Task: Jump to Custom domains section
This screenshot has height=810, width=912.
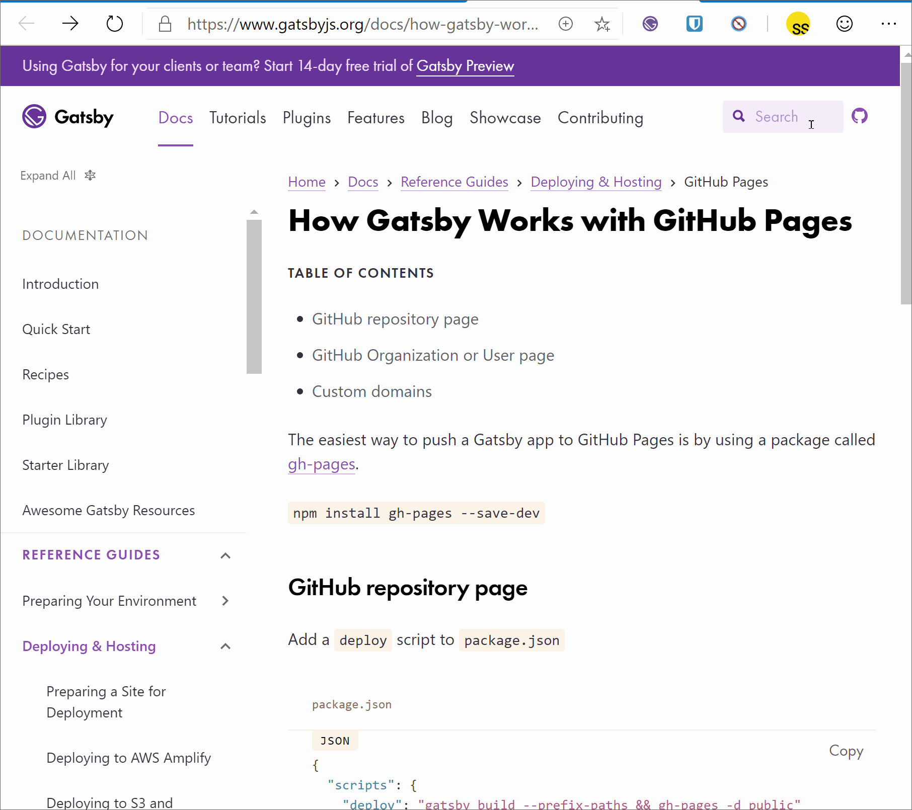Action: point(372,391)
